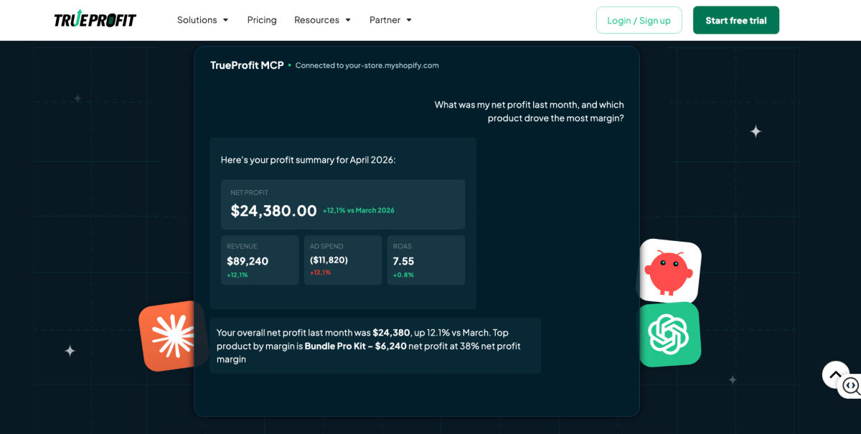Click '+12,1% vs March 2026' change label
The height and width of the screenshot is (434, 861).
click(x=358, y=210)
